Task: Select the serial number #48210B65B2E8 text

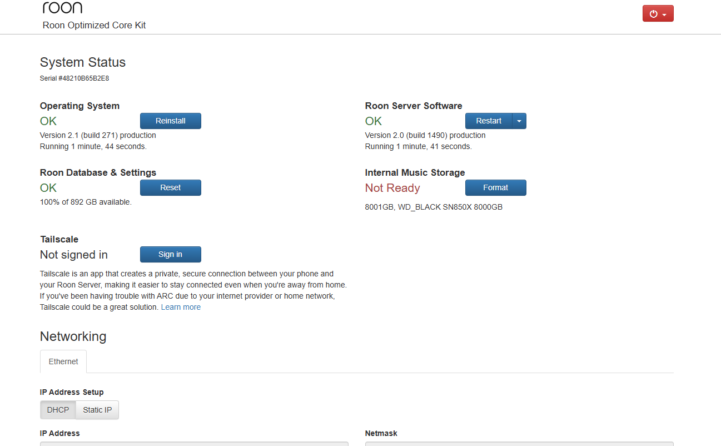Action: click(x=83, y=78)
